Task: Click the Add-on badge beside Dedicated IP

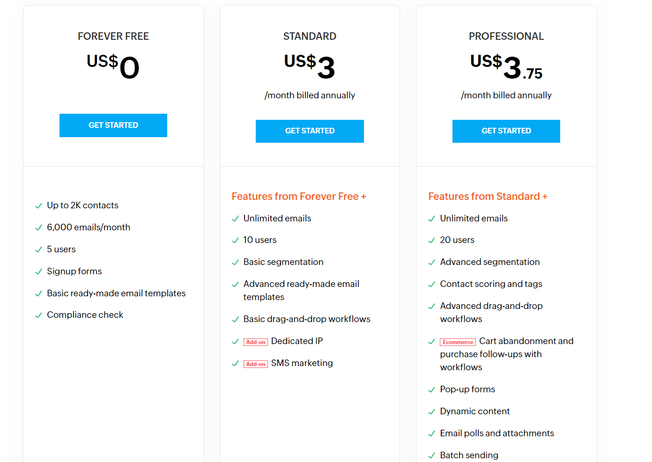Action: [256, 342]
